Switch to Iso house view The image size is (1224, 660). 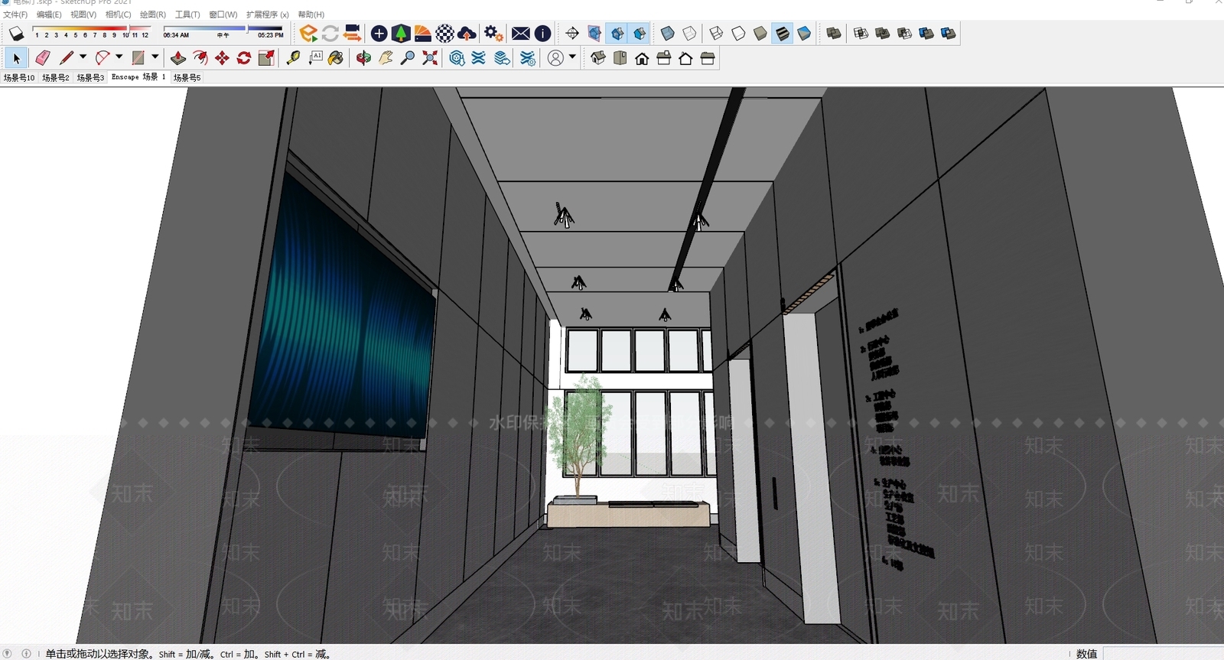(x=598, y=58)
